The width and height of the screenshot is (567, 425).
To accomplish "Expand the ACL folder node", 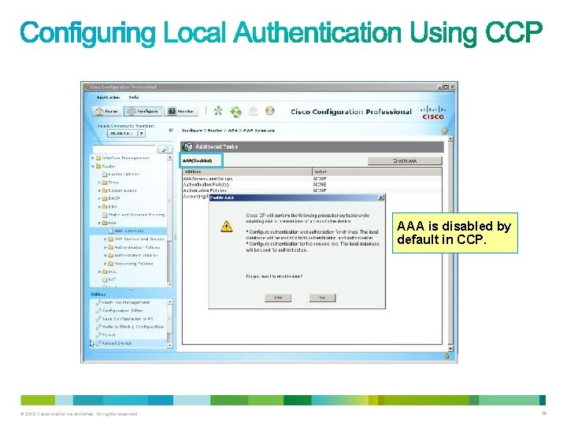I will click(99, 272).
